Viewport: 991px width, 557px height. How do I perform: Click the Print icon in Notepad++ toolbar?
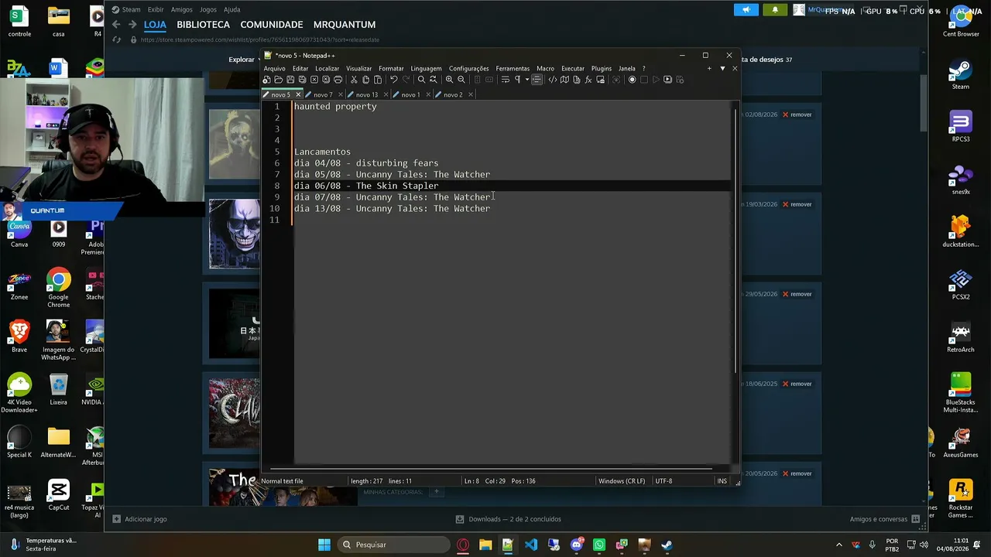[338, 80]
